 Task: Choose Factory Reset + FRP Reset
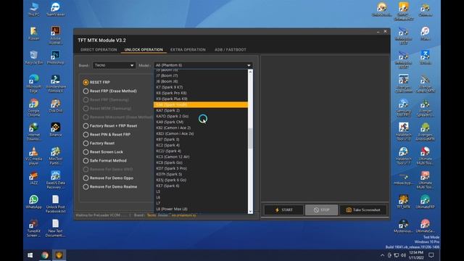point(110,125)
